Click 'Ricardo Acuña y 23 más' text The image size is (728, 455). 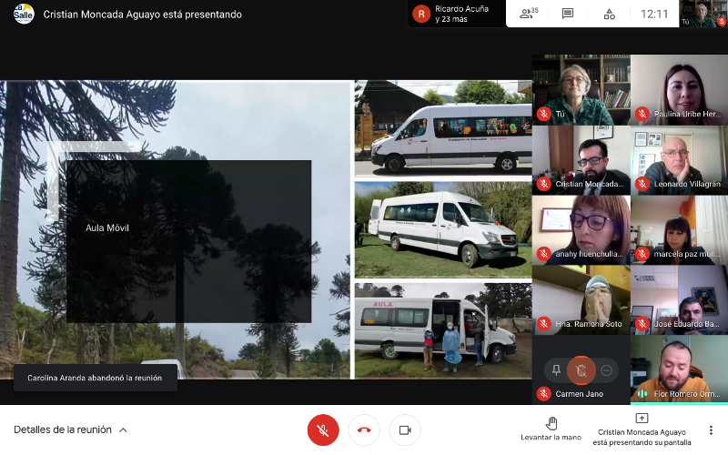coord(461,14)
